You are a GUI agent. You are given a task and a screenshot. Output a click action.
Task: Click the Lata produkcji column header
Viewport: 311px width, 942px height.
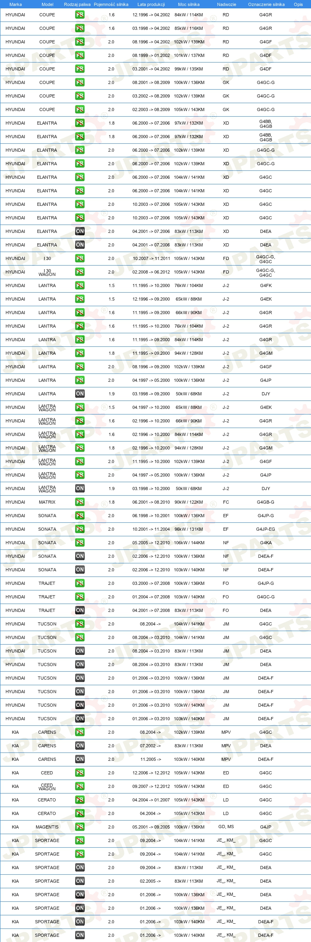(x=151, y=4)
